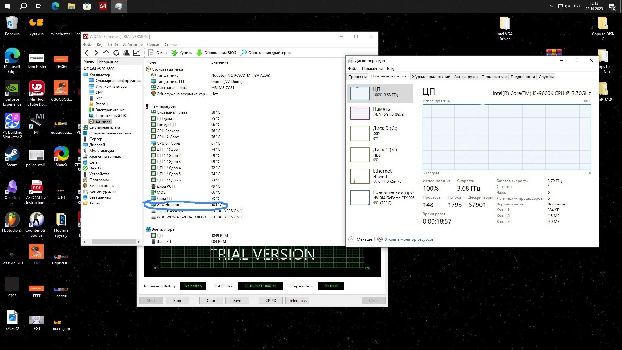Open Edge browser from taskbar
Image resolution: width=622 pixels, height=350 pixels.
click(55, 6)
